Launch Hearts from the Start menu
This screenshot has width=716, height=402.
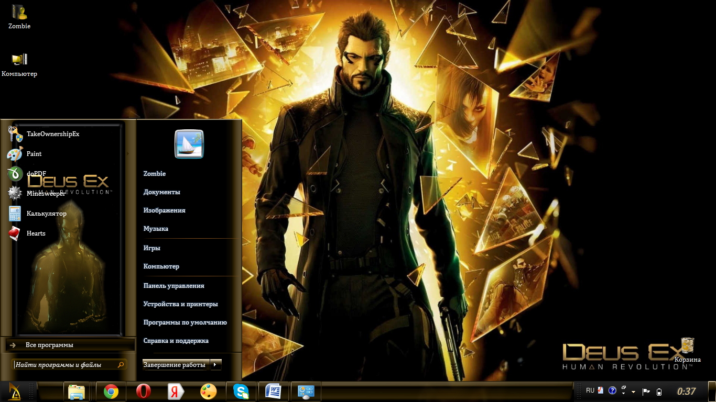[x=65, y=233]
